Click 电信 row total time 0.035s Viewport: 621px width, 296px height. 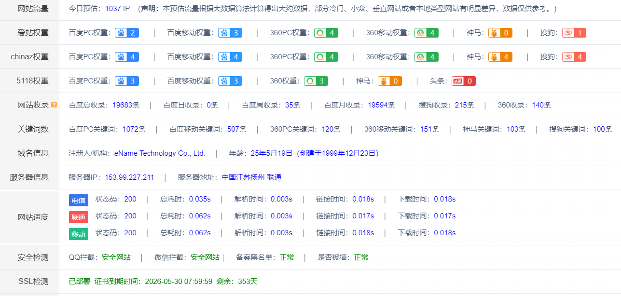click(x=200, y=199)
